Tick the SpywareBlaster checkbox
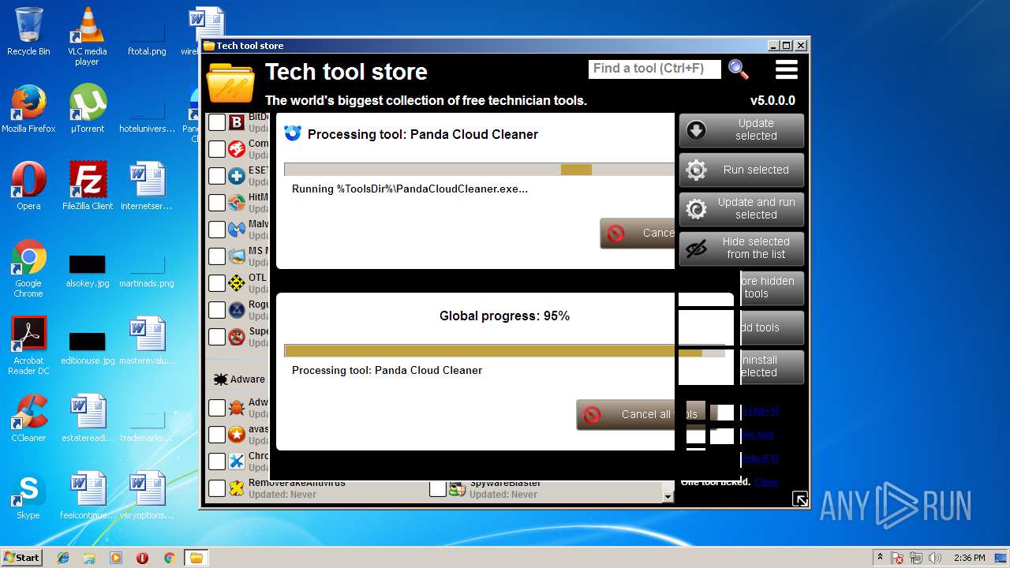Image resolution: width=1010 pixels, height=568 pixels. (438, 488)
